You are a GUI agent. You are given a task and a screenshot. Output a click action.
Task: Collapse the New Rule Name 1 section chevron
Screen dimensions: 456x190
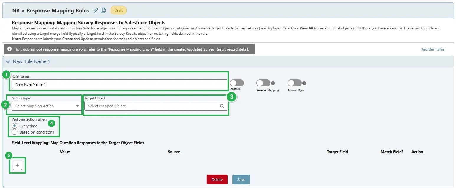point(8,61)
